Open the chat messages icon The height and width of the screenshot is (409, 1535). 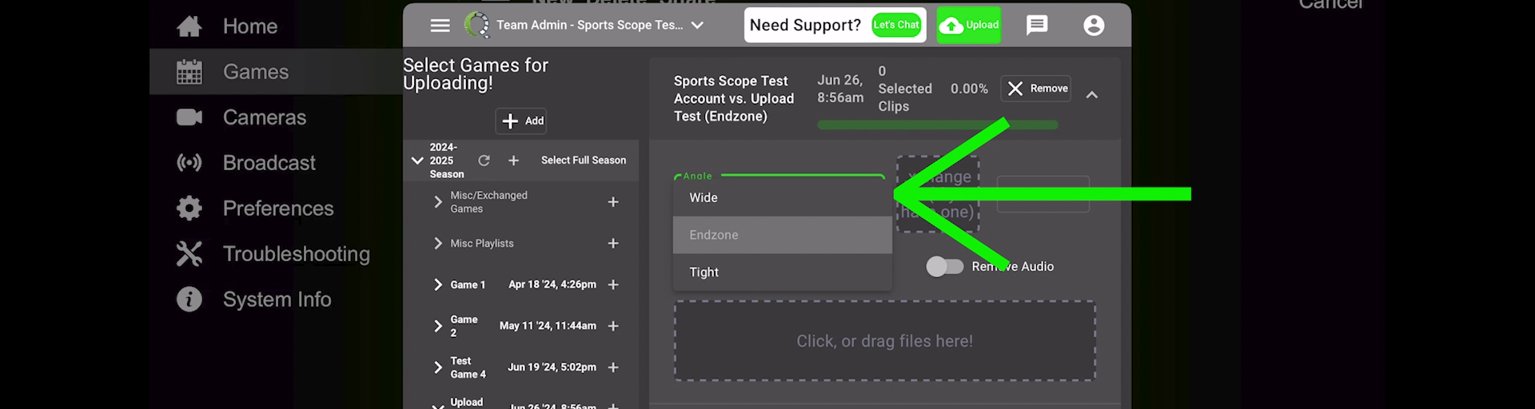pos(1037,26)
